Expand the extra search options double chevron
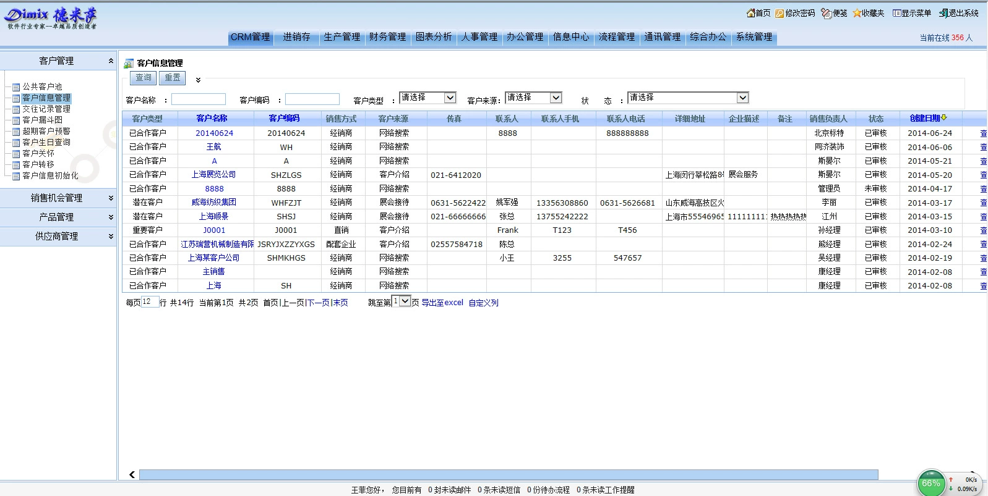 pos(198,80)
